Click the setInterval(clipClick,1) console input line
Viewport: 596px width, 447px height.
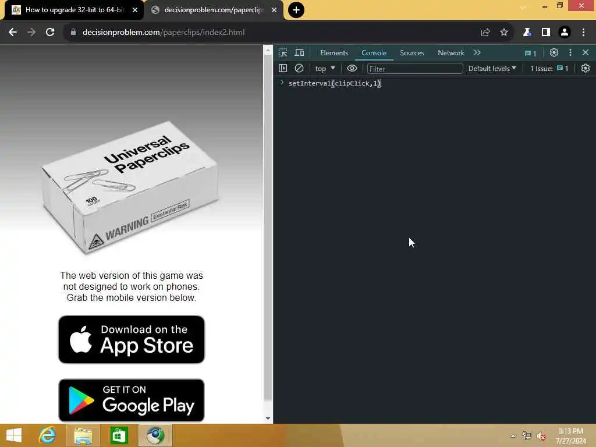335,83
